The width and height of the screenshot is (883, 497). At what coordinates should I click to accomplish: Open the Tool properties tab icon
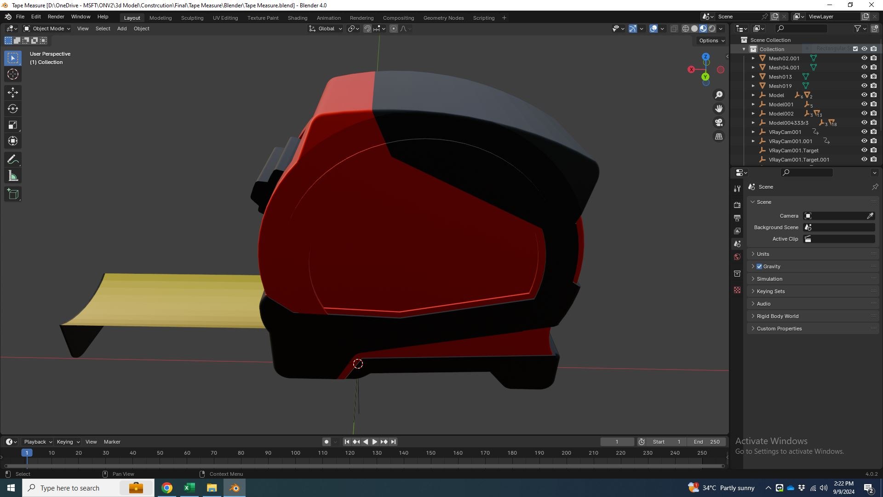click(x=737, y=188)
